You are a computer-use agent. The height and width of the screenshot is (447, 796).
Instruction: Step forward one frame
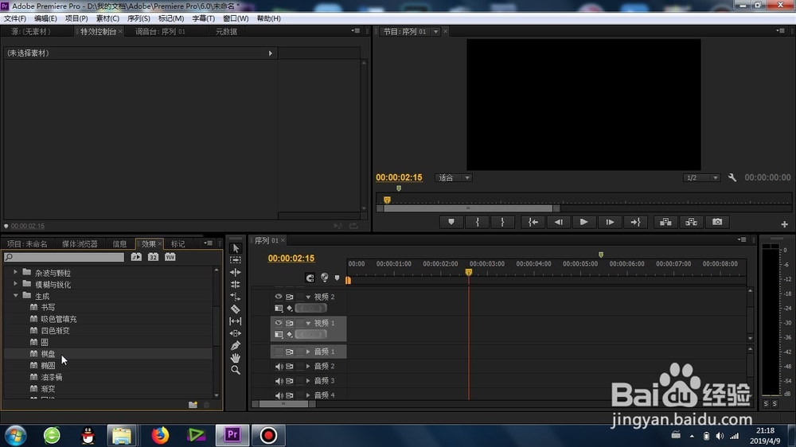(610, 222)
